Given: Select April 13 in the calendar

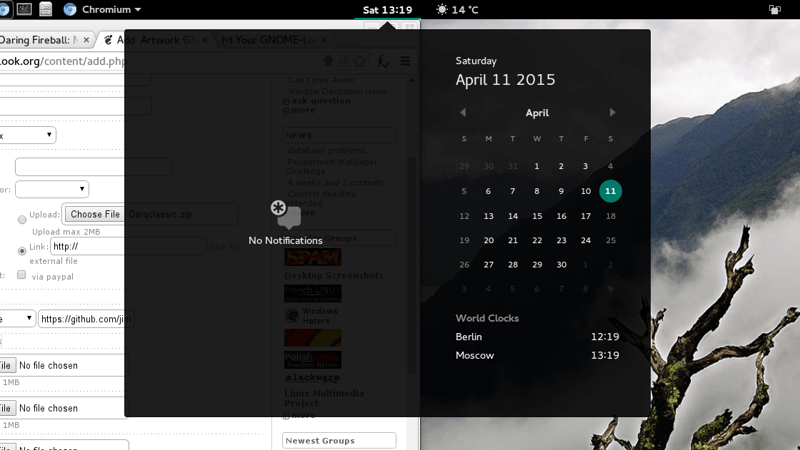Looking at the screenshot, I should point(489,216).
